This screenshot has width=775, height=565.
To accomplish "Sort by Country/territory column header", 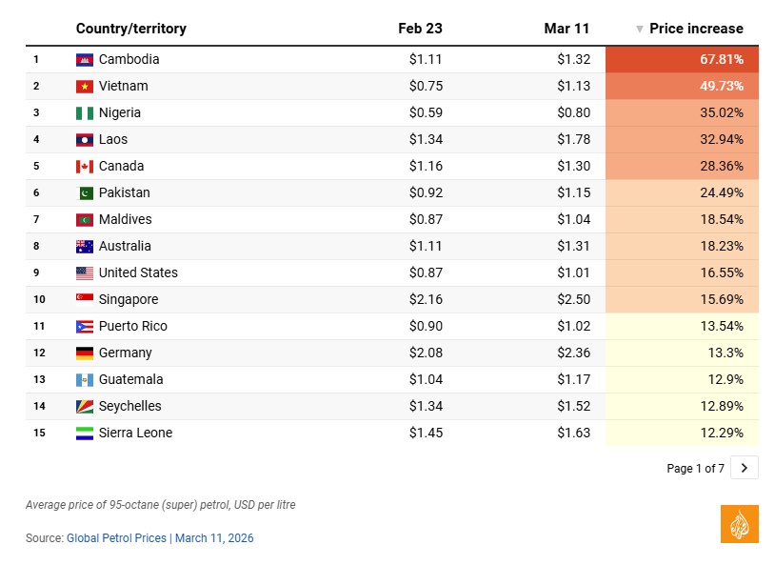I will pyautogui.click(x=131, y=29).
